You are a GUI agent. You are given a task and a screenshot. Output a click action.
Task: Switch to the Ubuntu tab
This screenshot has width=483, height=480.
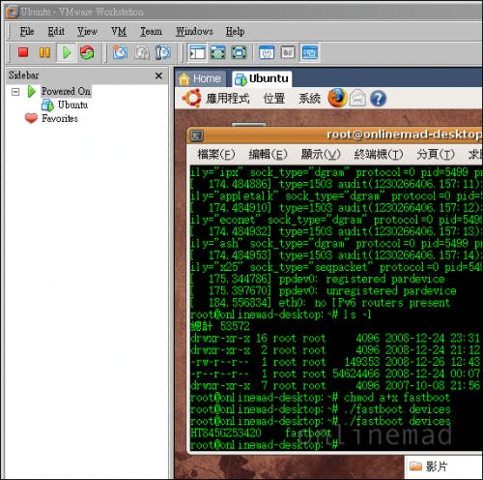(x=262, y=78)
